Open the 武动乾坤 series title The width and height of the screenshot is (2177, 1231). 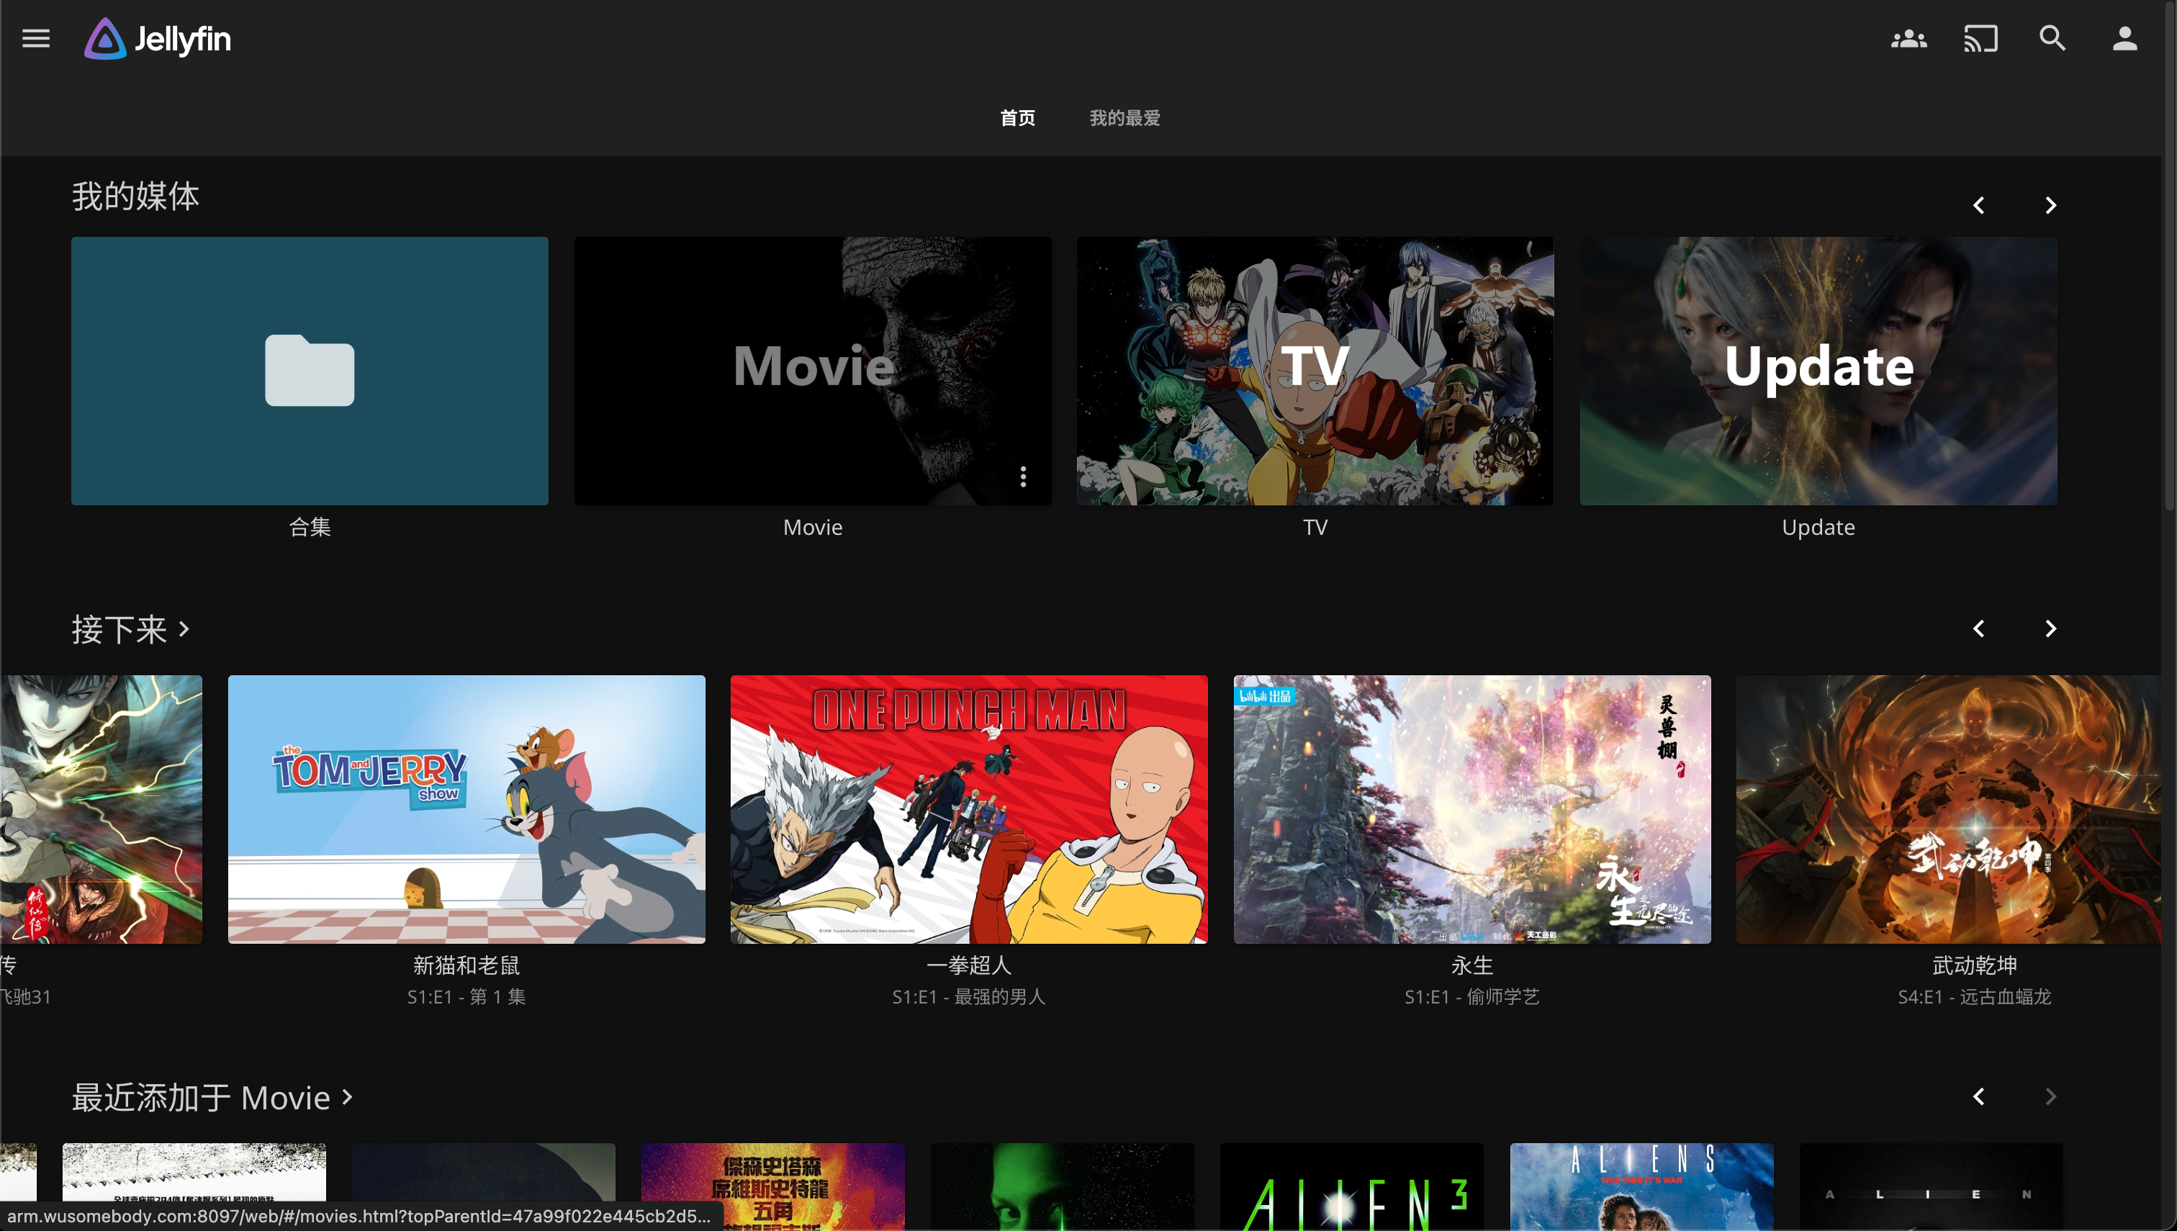click(x=1975, y=965)
